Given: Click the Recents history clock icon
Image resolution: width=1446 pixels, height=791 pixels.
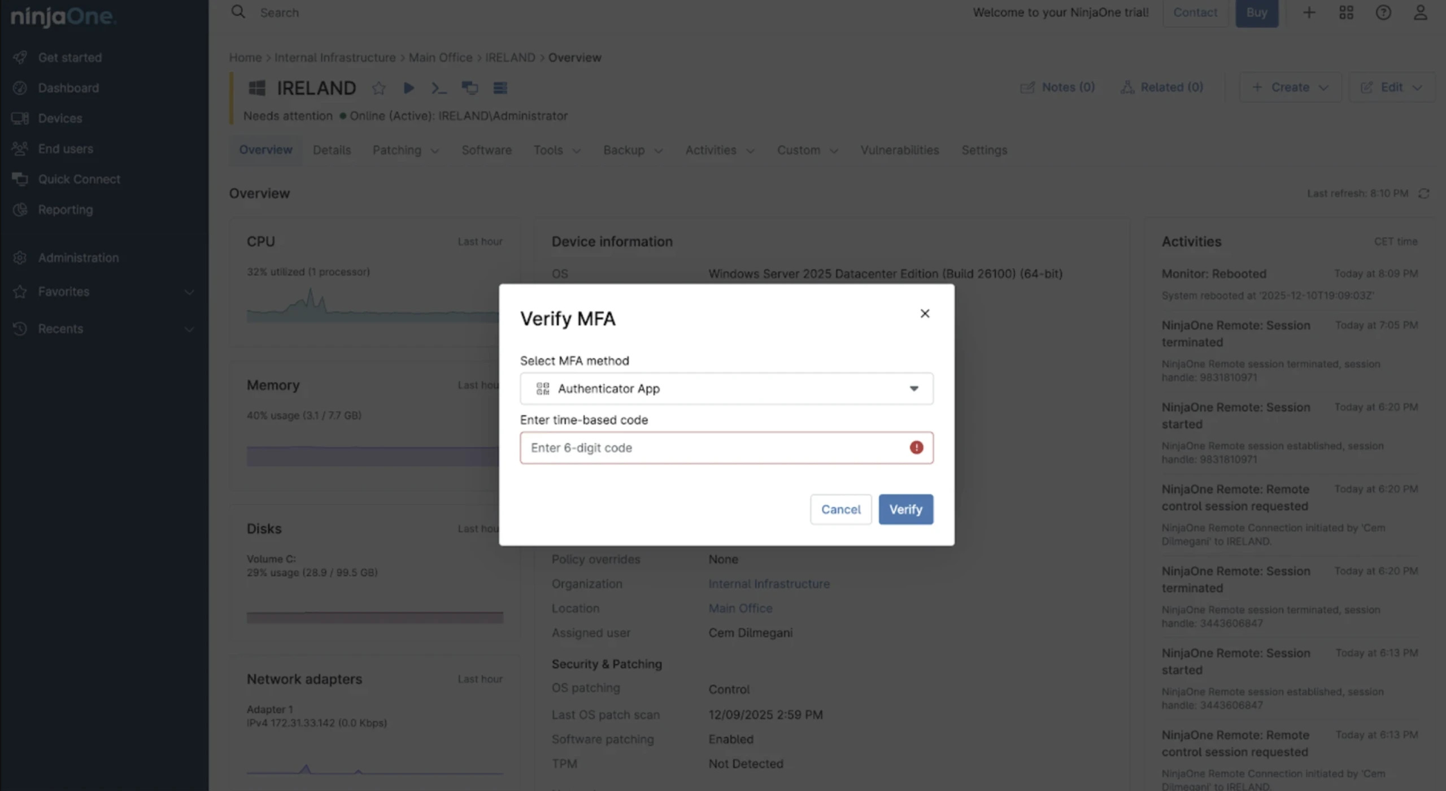Looking at the screenshot, I should pyautogui.click(x=20, y=329).
